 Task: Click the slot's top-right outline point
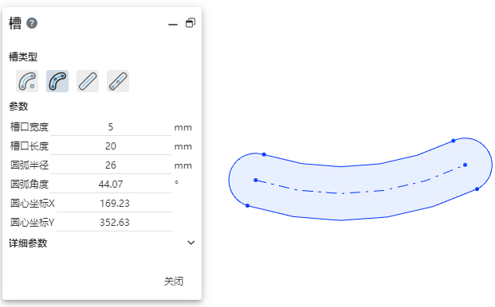[x=454, y=141]
